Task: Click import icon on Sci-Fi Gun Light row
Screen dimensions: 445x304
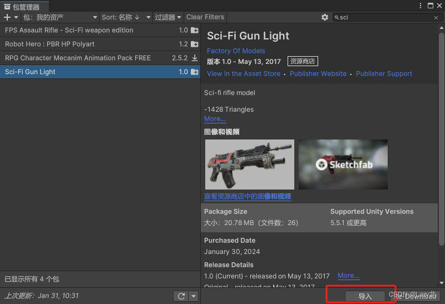Action: [194, 72]
